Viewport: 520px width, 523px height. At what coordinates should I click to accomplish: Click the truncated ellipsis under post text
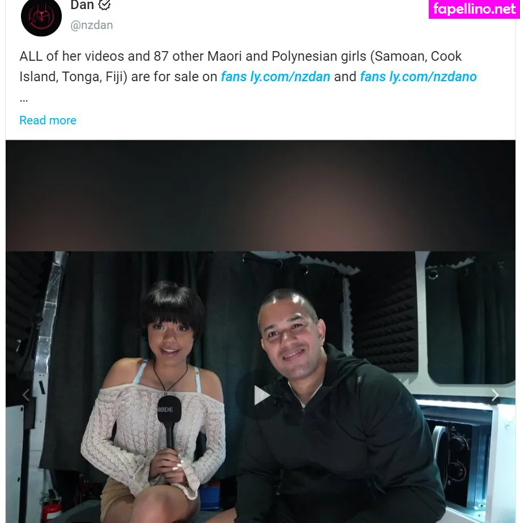tap(24, 100)
